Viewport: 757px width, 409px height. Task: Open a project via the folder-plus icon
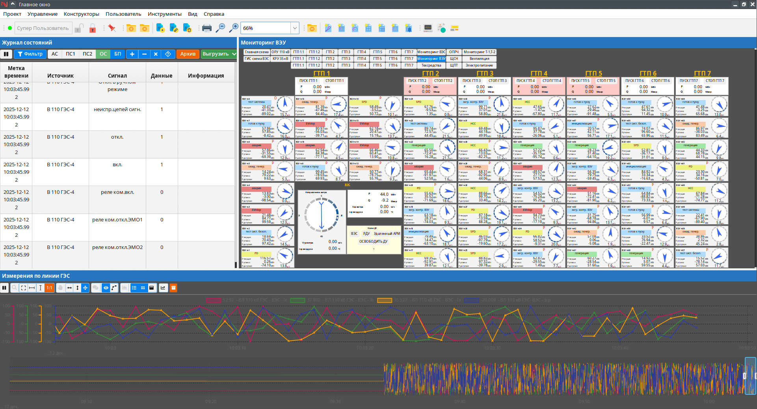[131, 28]
